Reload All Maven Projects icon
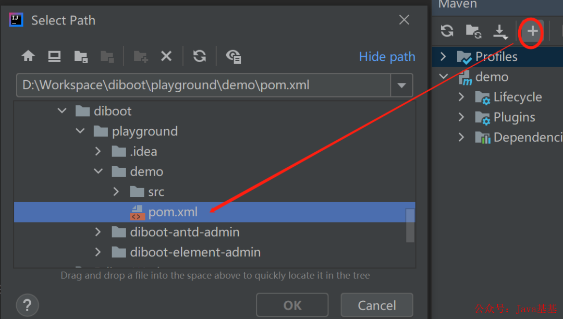The width and height of the screenshot is (563, 319). 447,31
